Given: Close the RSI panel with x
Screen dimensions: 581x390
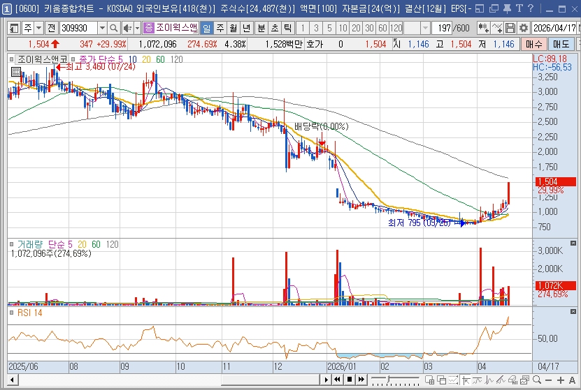Looking at the screenshot, I should (573, 312).
